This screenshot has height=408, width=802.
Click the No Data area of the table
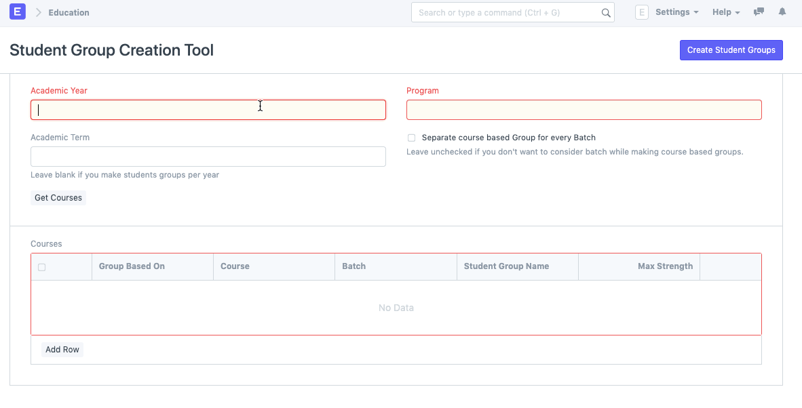click(396, 308)
